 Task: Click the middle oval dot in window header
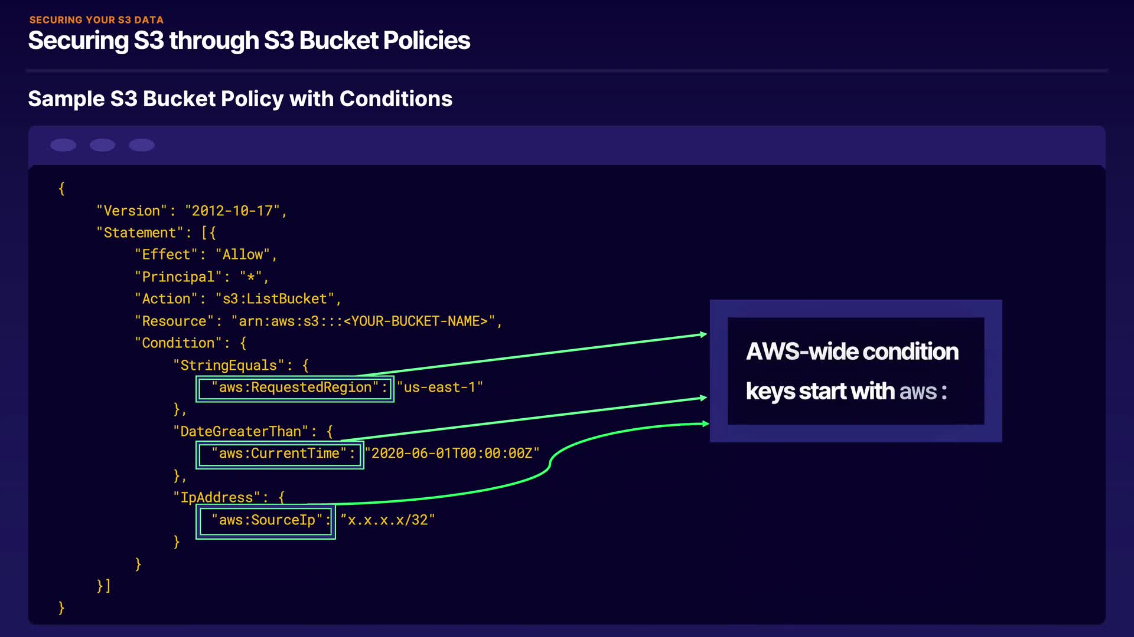tap(102, 145)
